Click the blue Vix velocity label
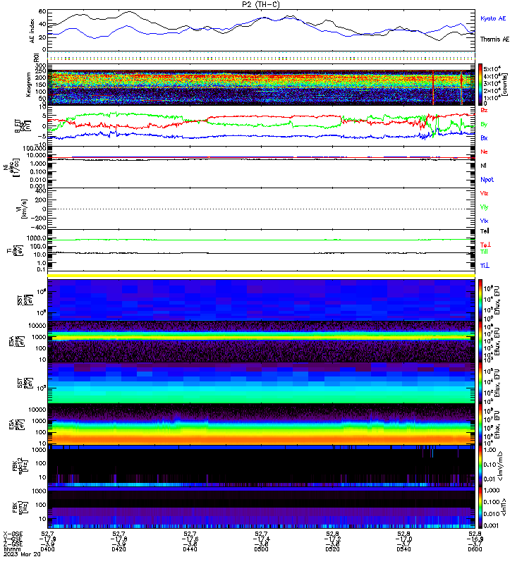 coord(484,221)
